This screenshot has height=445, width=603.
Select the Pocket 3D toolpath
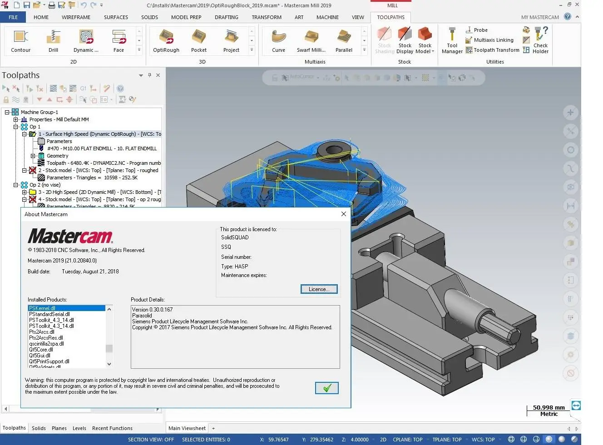tap(199, 41)
